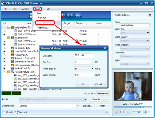Click the profile Name field
Image resolution: width=155 pixels, height=118 pixels.
click(x=135, y=25)
